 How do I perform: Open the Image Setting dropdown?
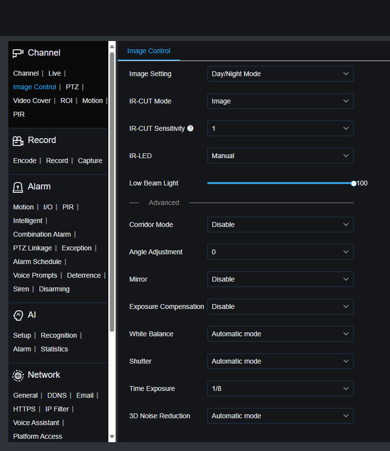280,74
